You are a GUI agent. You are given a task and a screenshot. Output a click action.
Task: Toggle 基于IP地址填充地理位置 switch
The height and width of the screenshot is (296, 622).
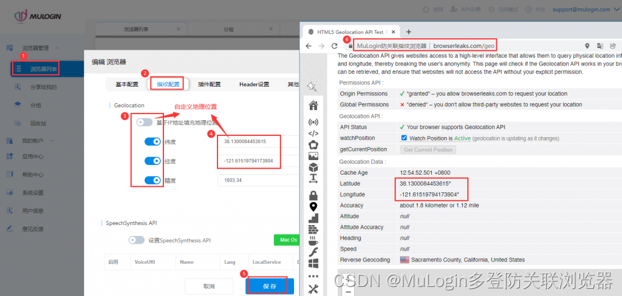(x=145, y=122)
